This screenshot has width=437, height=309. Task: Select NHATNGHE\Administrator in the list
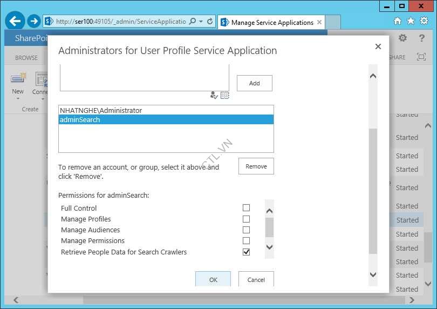coord(166,111)
